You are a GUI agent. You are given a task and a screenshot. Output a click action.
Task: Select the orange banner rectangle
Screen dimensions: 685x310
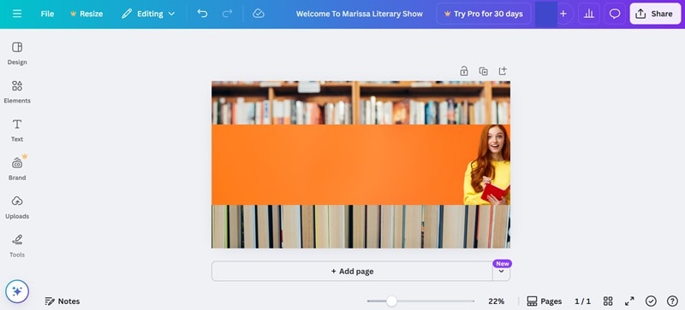pos(337,165)
